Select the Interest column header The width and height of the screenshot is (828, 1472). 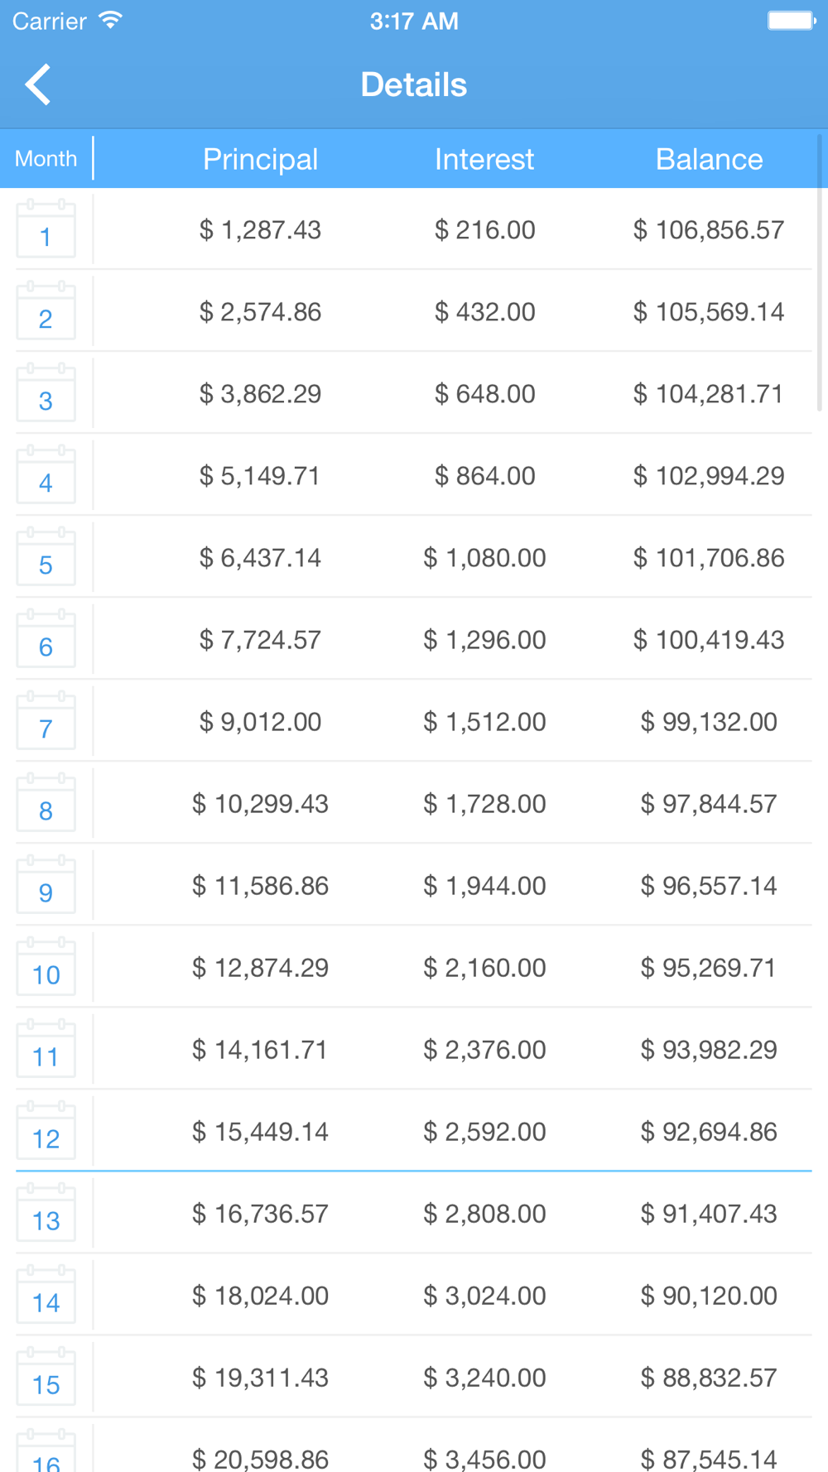[x=484, y=159]
